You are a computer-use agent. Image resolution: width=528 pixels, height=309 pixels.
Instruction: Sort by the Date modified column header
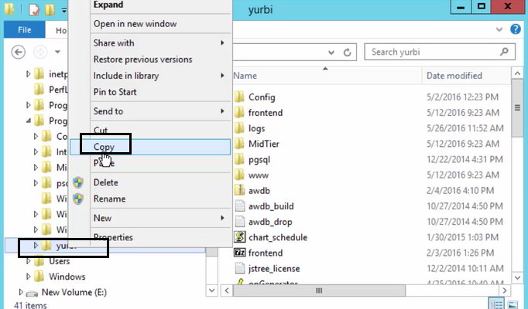point(454,76)
